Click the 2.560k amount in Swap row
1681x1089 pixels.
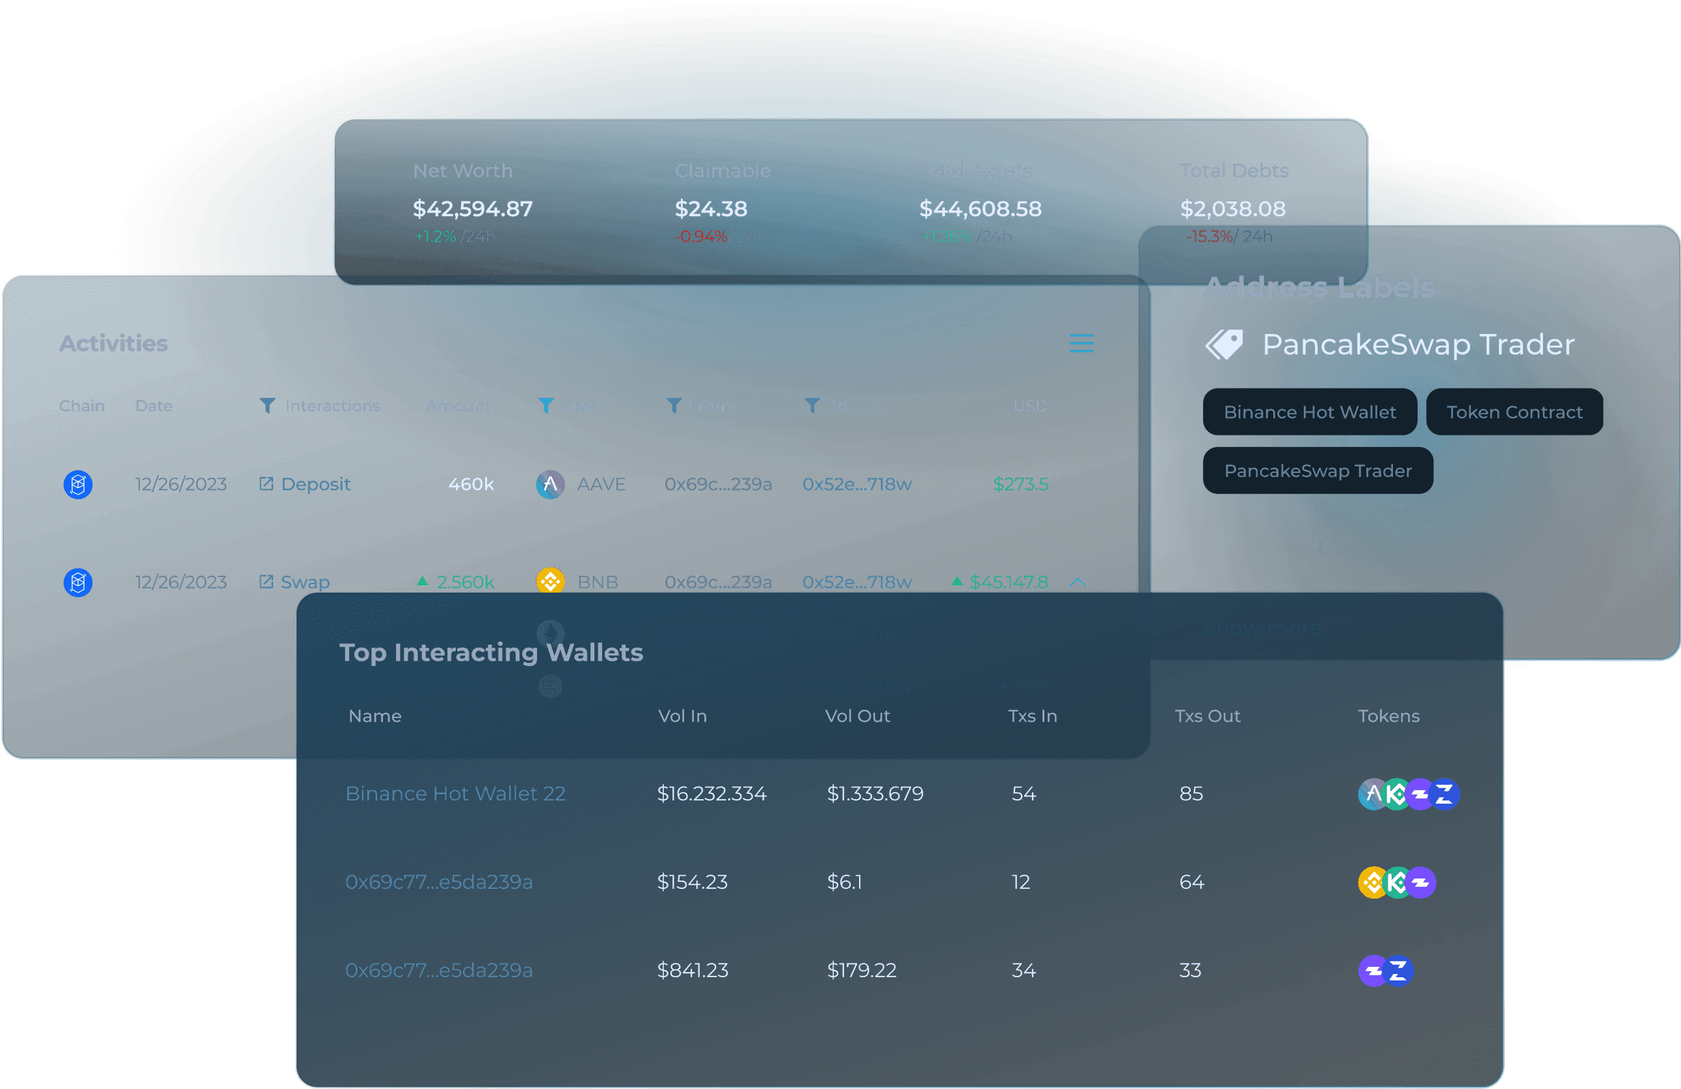[465, 582]
